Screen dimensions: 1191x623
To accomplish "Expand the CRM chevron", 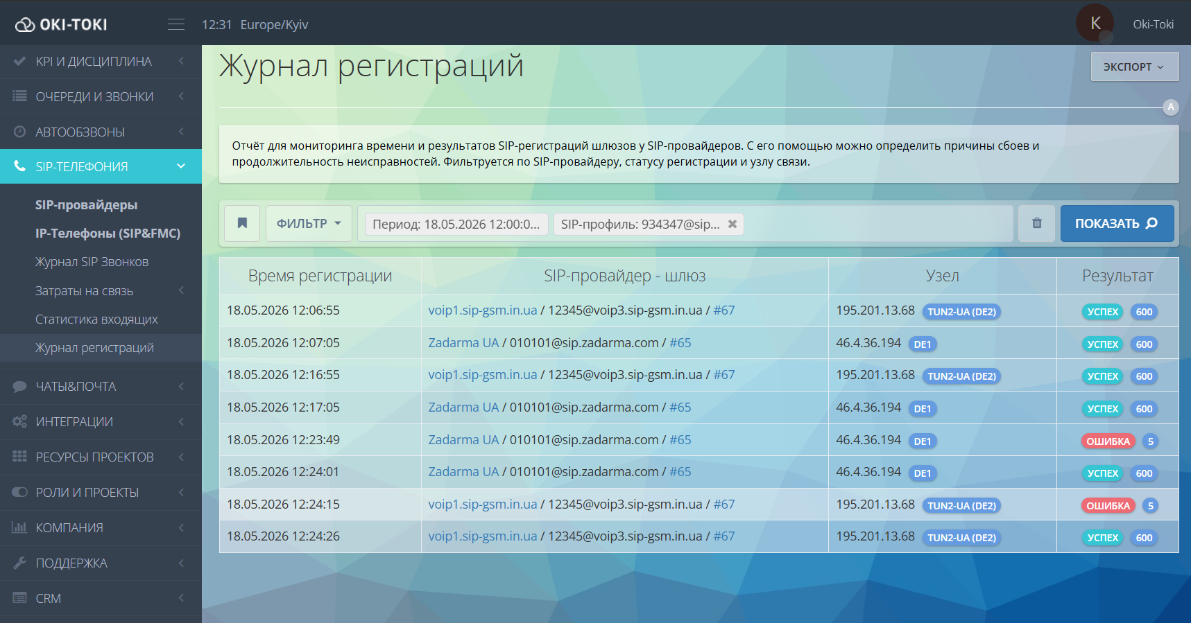I will click(x=181, y=597).
